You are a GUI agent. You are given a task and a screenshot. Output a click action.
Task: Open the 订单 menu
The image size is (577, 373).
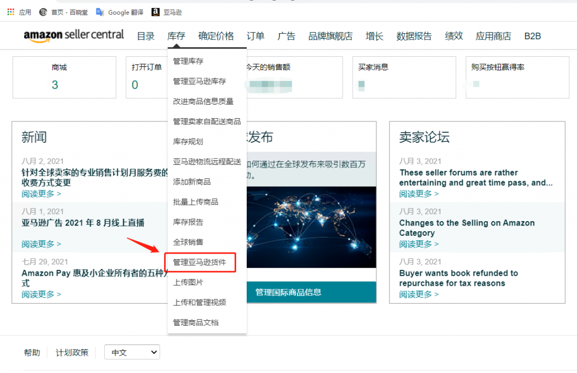tap(255, 36)
